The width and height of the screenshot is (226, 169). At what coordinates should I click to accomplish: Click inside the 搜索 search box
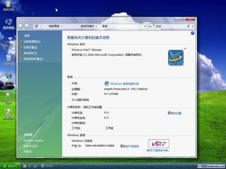click(170, 26)
